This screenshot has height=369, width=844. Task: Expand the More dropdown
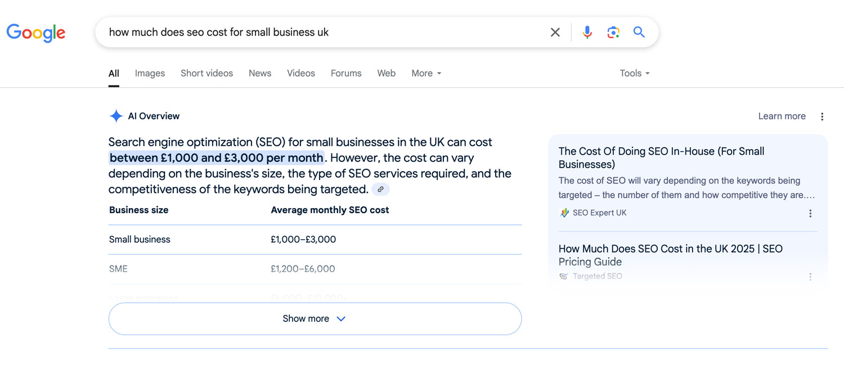tap(427, 73)
